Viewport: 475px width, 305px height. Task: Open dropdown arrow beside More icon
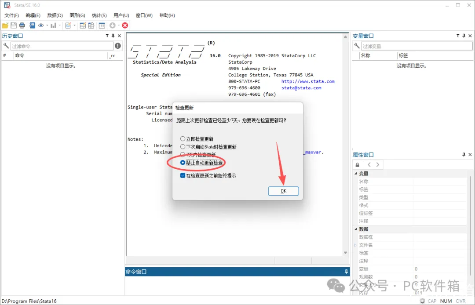point(119,25)
